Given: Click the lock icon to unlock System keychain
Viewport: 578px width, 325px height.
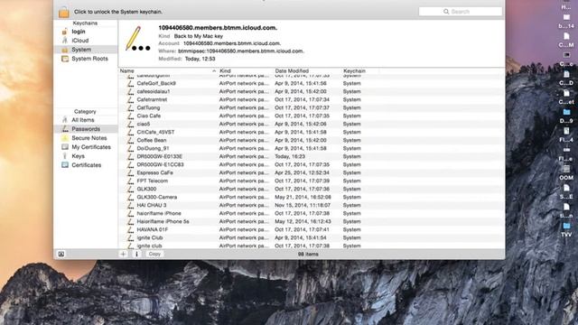Looking at the screenshot, I should tap(64, 12).
